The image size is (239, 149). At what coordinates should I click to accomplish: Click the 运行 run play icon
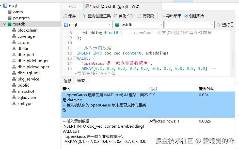tap(219, 25)
